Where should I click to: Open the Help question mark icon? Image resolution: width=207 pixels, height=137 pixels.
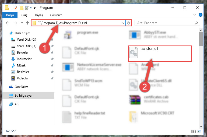click(200, 15)
